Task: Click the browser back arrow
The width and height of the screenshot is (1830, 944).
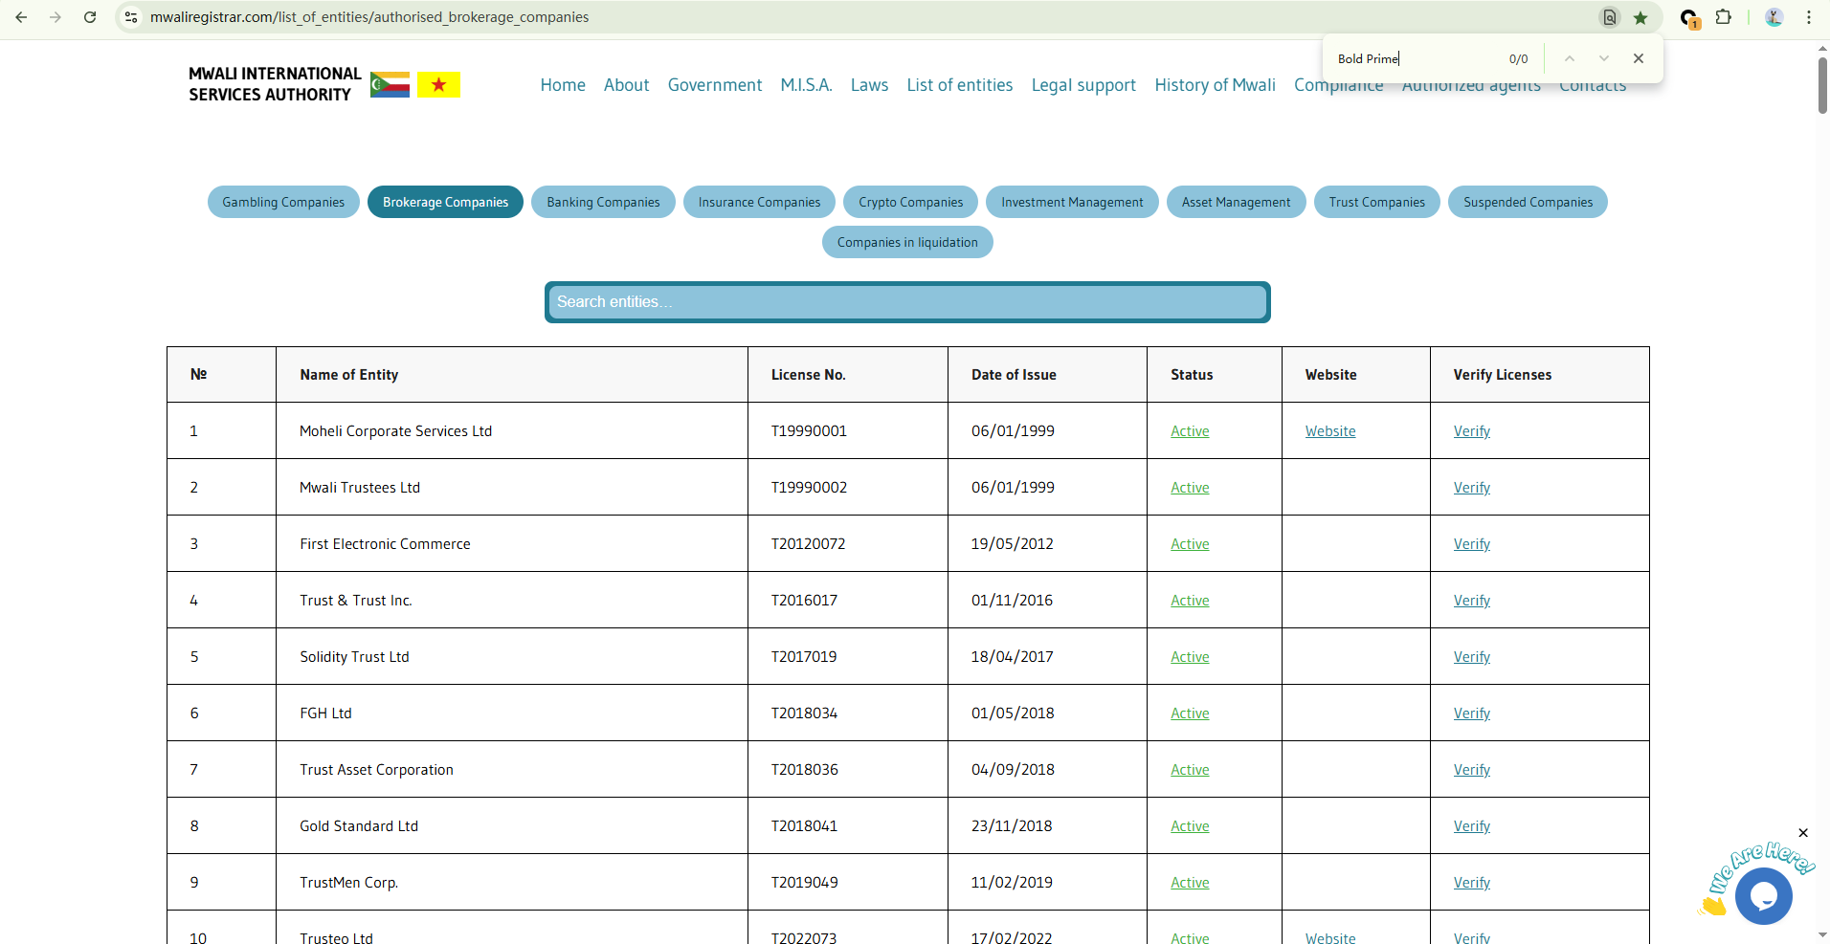Action: [21, 17]
